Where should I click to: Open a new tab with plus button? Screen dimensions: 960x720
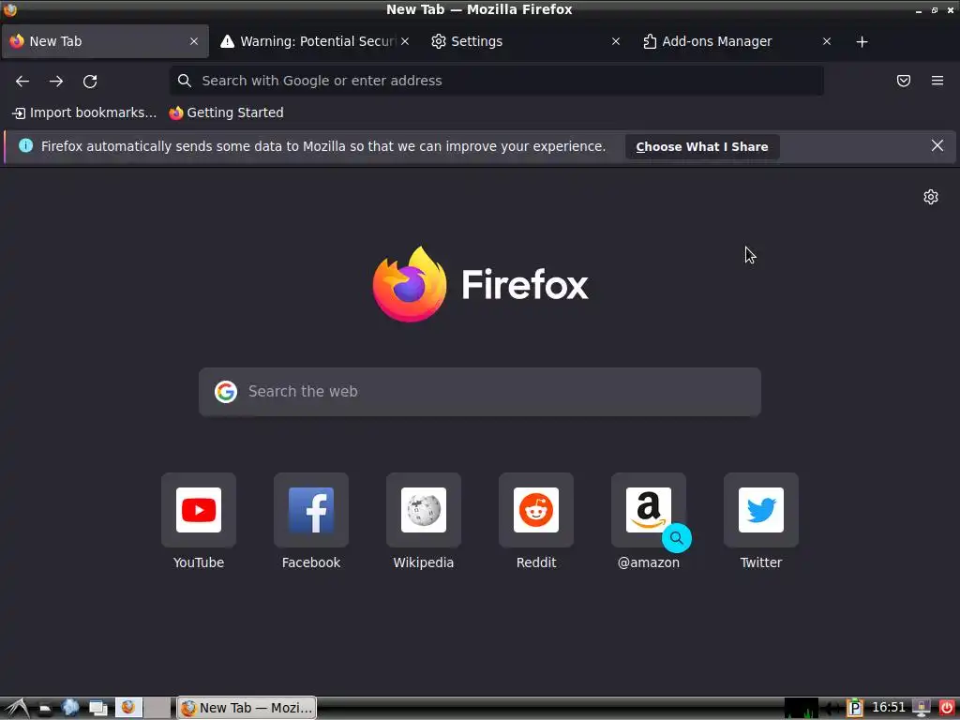(862, 41)
